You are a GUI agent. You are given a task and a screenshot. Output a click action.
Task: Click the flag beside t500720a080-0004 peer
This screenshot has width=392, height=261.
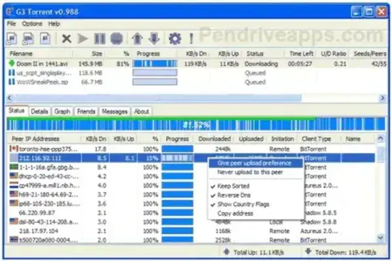14,239
